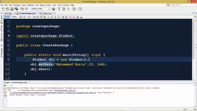This screenshot has width=197, height=111.
Task: Click the New Project toolbar icon
Action: point(7,9)
